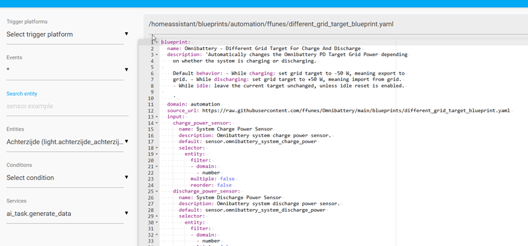
Task: Click 'description: Omnibattery system discharge power sensor.' line
Action: 259,204
